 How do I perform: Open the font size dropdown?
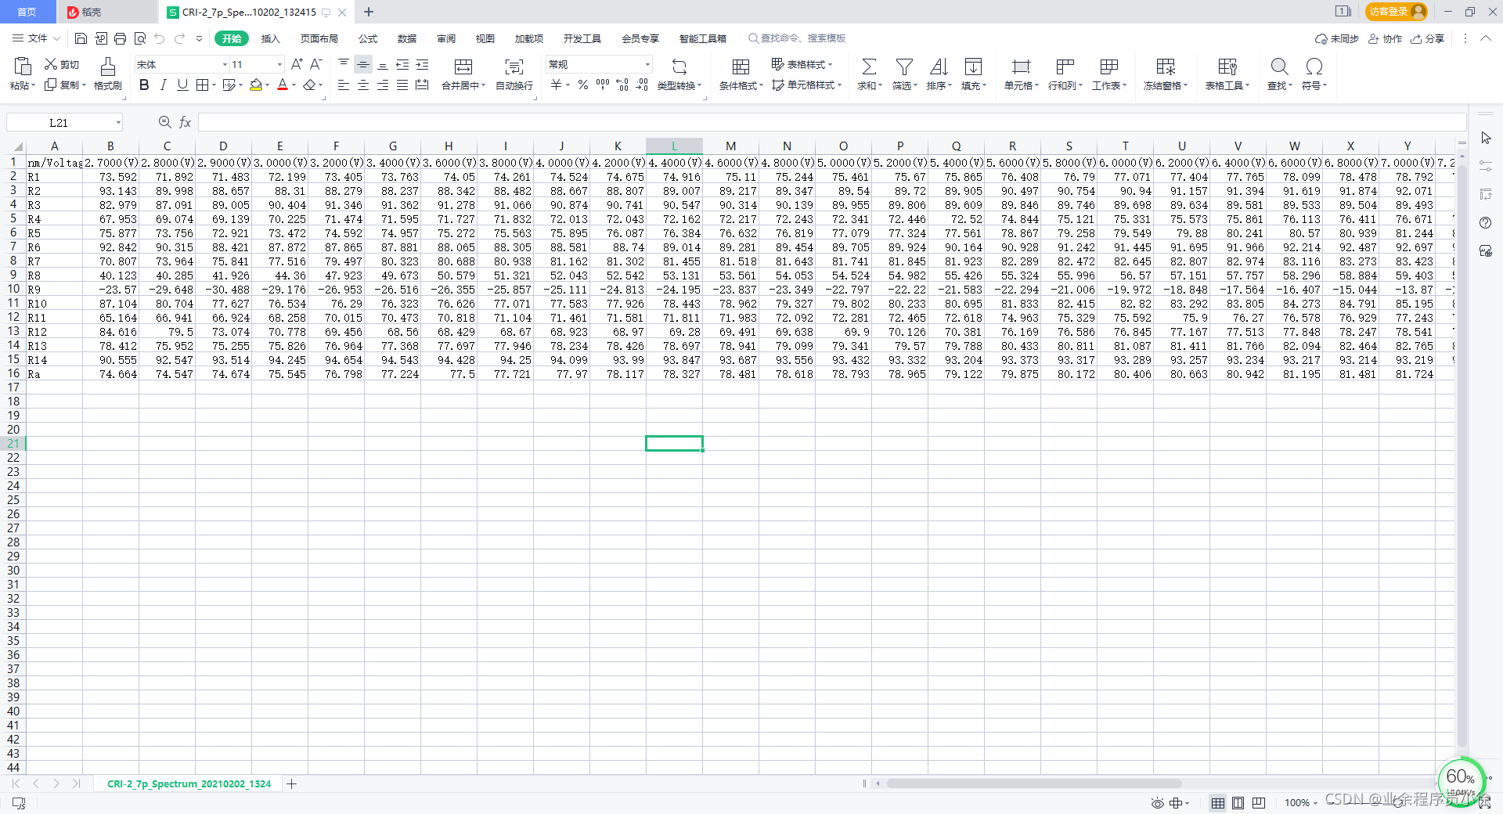tap(279, 64)
